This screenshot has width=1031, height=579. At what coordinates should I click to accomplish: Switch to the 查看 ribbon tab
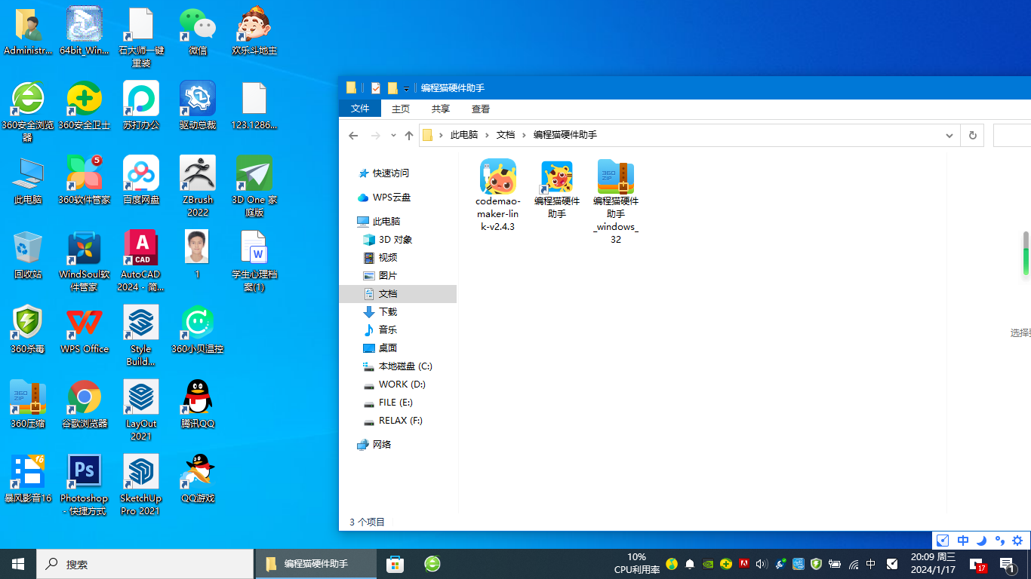[481, 109]
